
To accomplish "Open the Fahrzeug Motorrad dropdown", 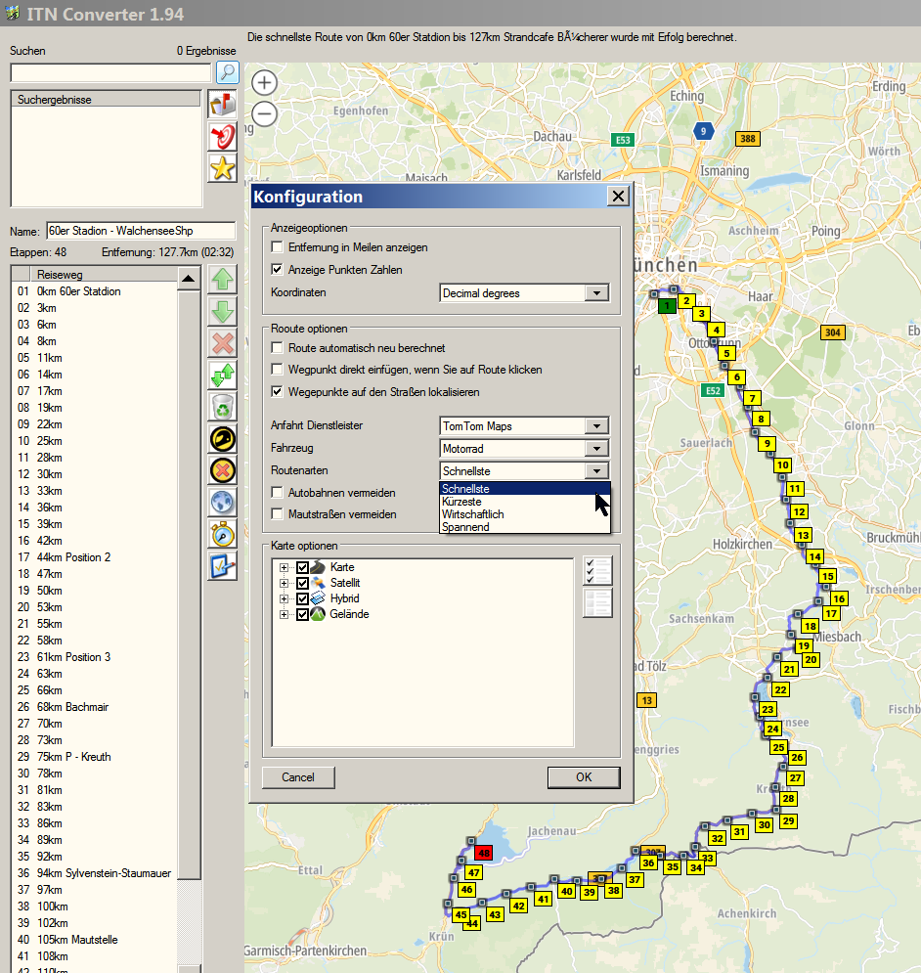I will click(597, 448).
